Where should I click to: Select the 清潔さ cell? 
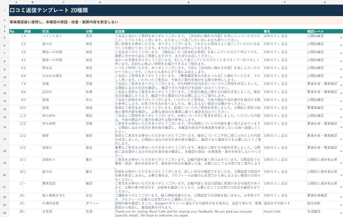tap(64, 151)
